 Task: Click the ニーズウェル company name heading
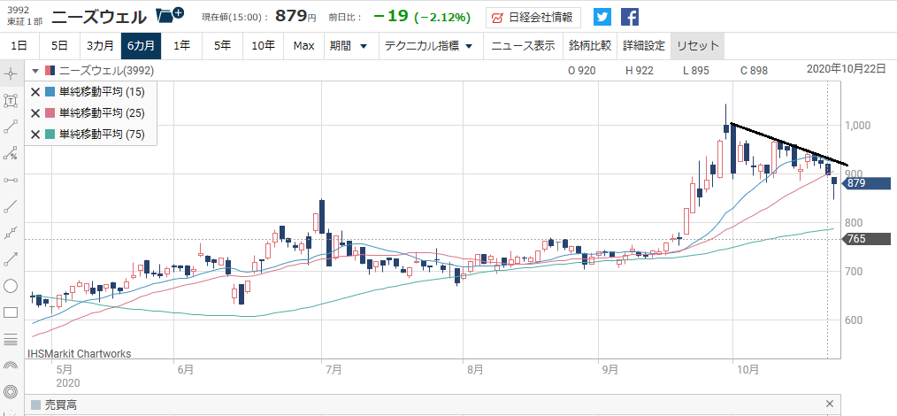point(99,17)
